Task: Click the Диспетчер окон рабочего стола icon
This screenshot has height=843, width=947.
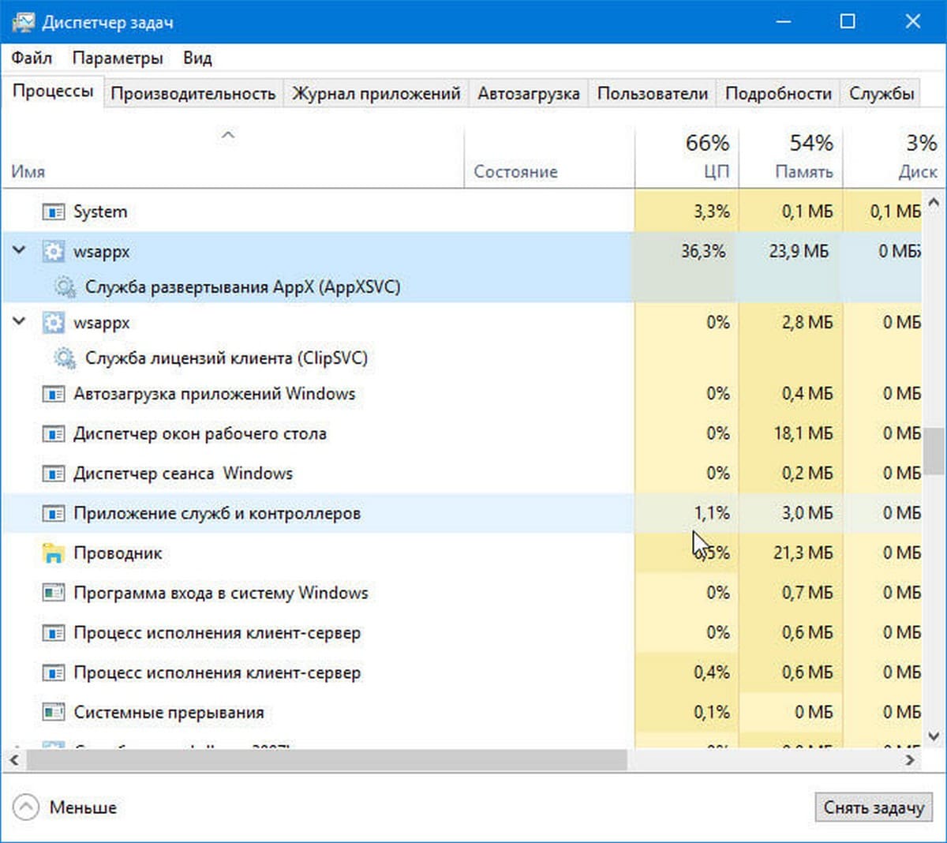Action: pos(53,433)
